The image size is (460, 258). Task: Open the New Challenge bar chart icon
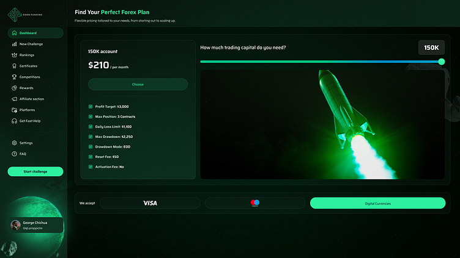(x=14, y=44)
